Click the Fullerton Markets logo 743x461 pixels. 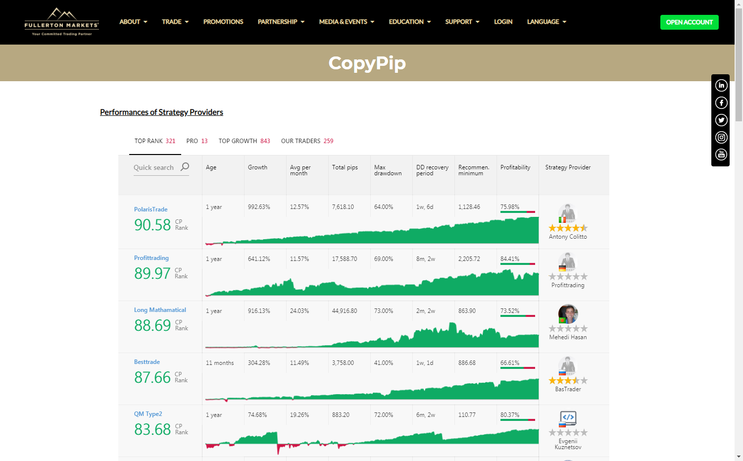tap(62, 22)
